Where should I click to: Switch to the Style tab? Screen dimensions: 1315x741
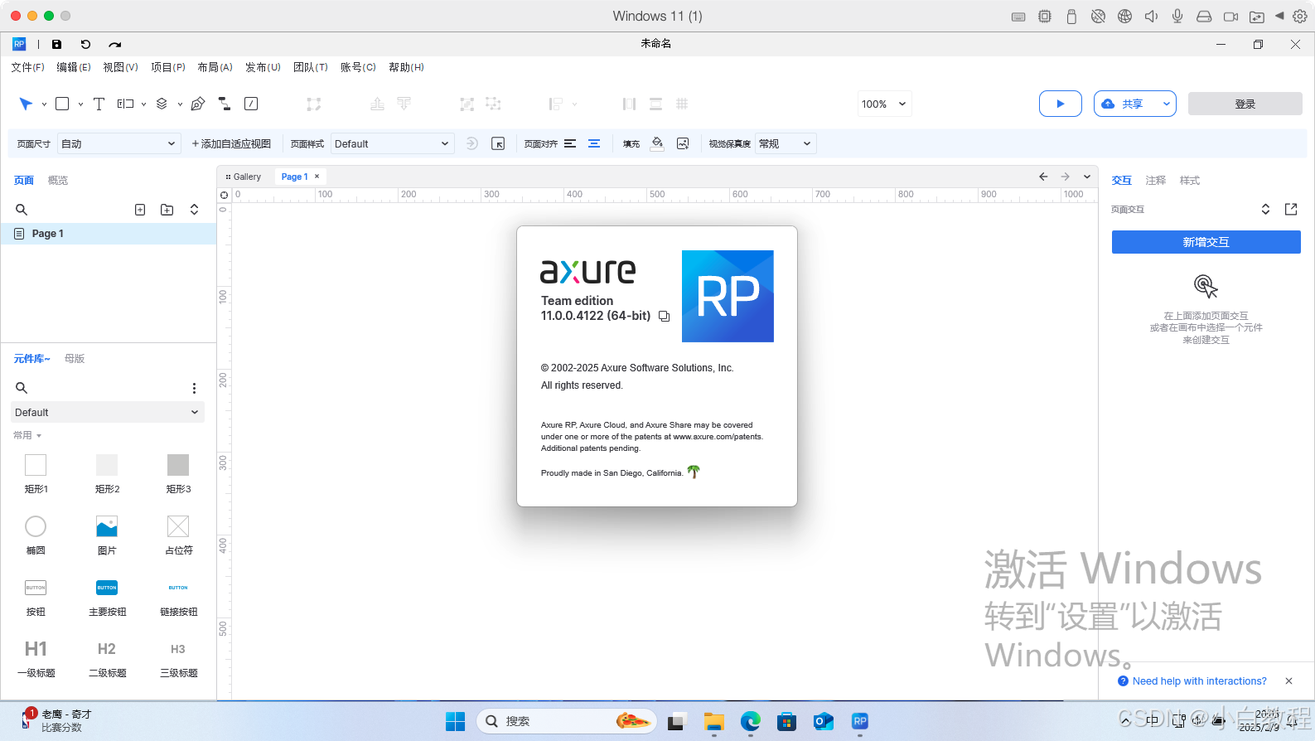[x=1189, y=180]
